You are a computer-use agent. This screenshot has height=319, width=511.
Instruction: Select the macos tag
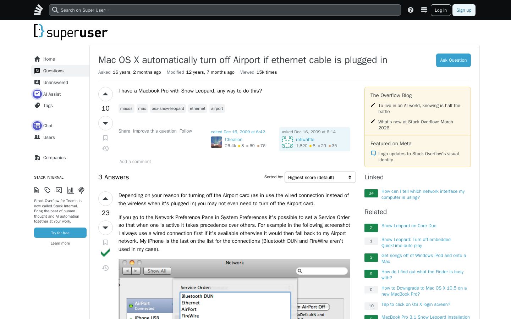click(126, 108)
